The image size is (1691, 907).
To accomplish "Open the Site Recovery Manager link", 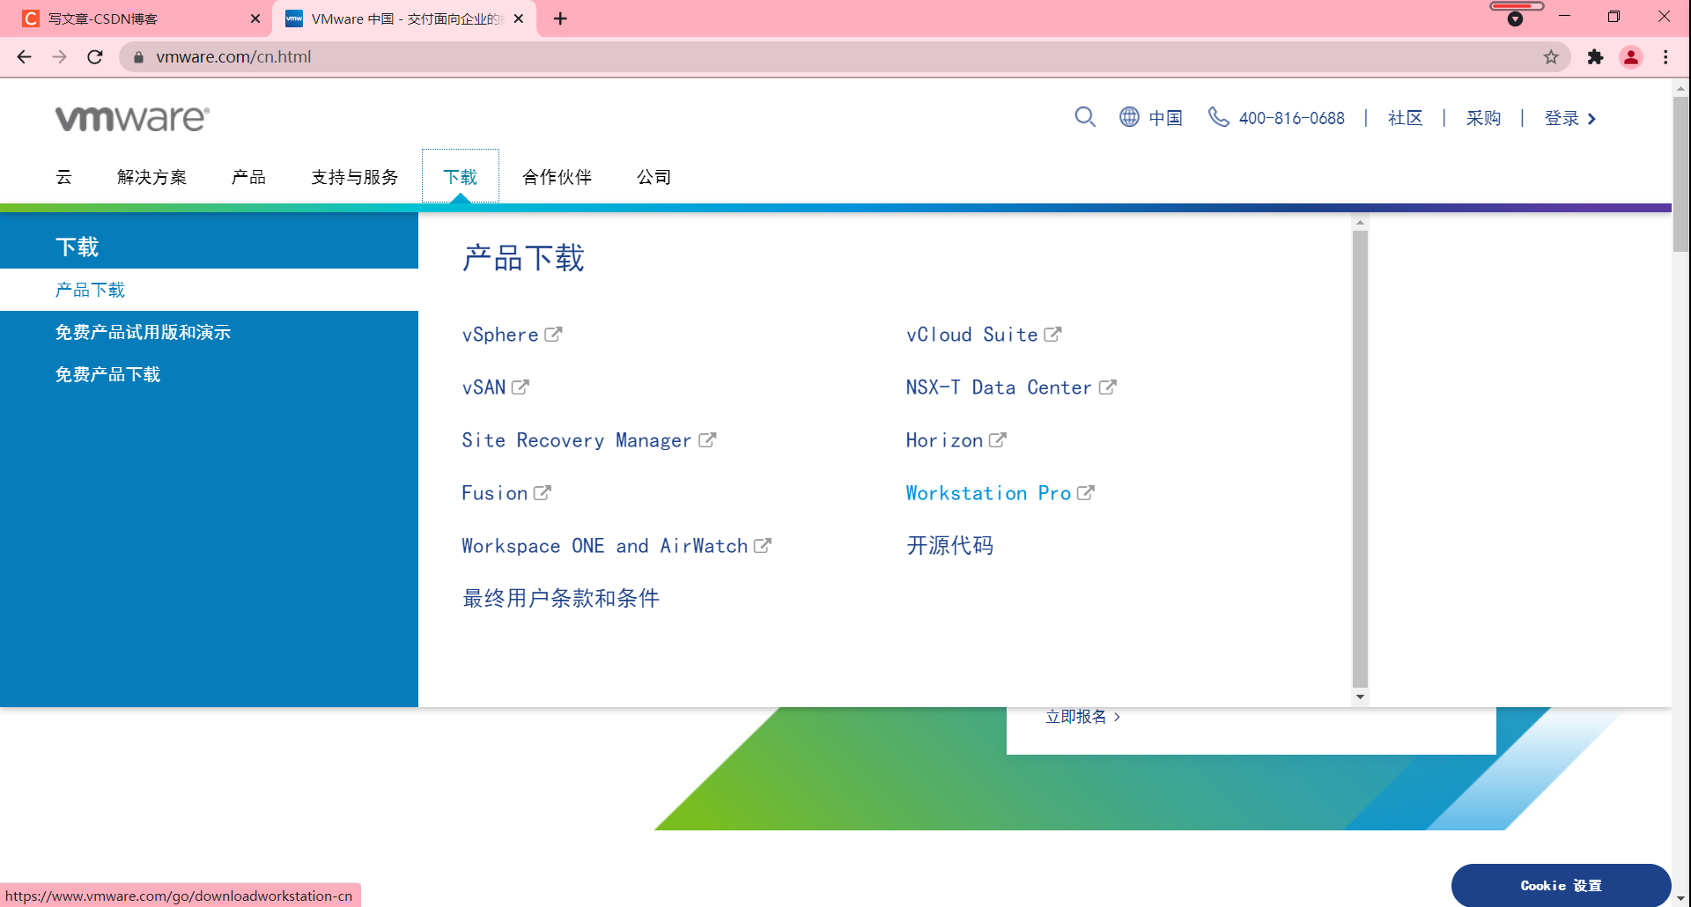I will (577, 440).
